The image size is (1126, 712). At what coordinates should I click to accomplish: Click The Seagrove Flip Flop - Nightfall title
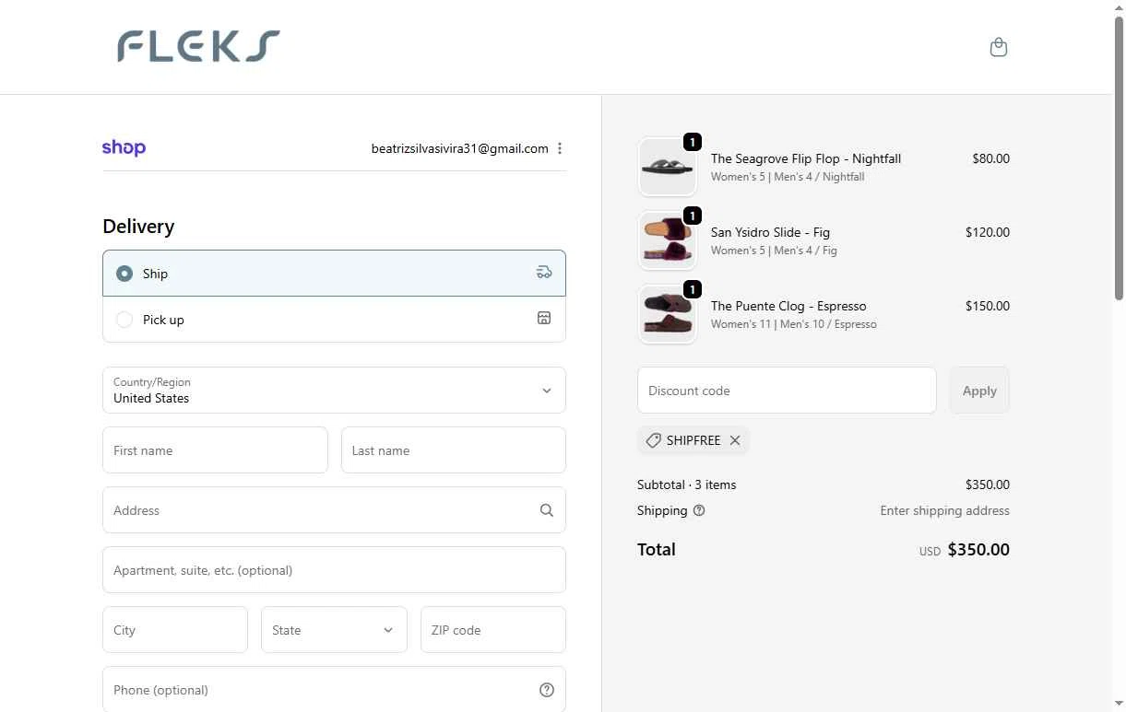point(806,158)
